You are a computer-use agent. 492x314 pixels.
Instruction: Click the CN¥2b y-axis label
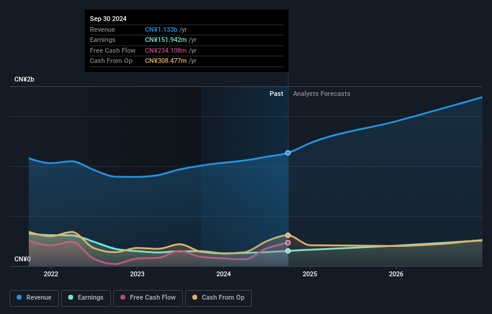tap(25, 80)
